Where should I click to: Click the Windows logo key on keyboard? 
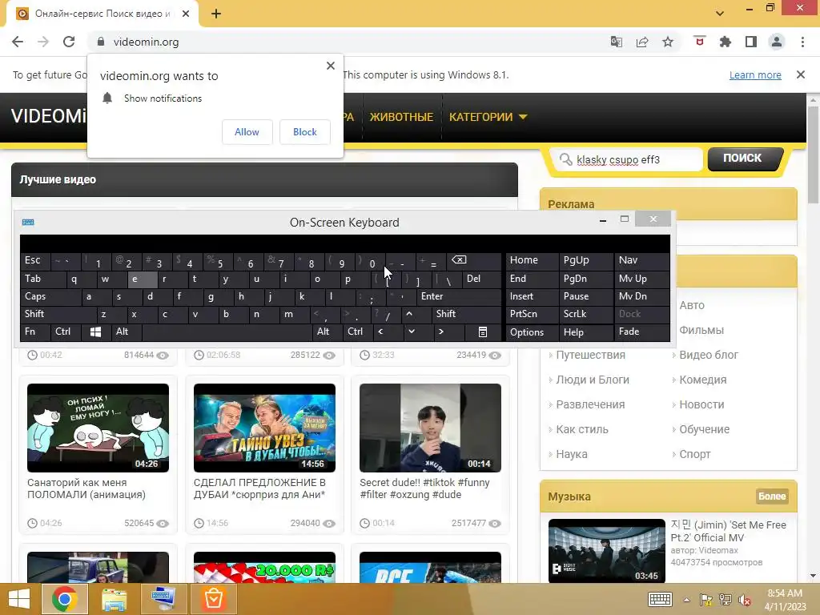coord(96,332)
